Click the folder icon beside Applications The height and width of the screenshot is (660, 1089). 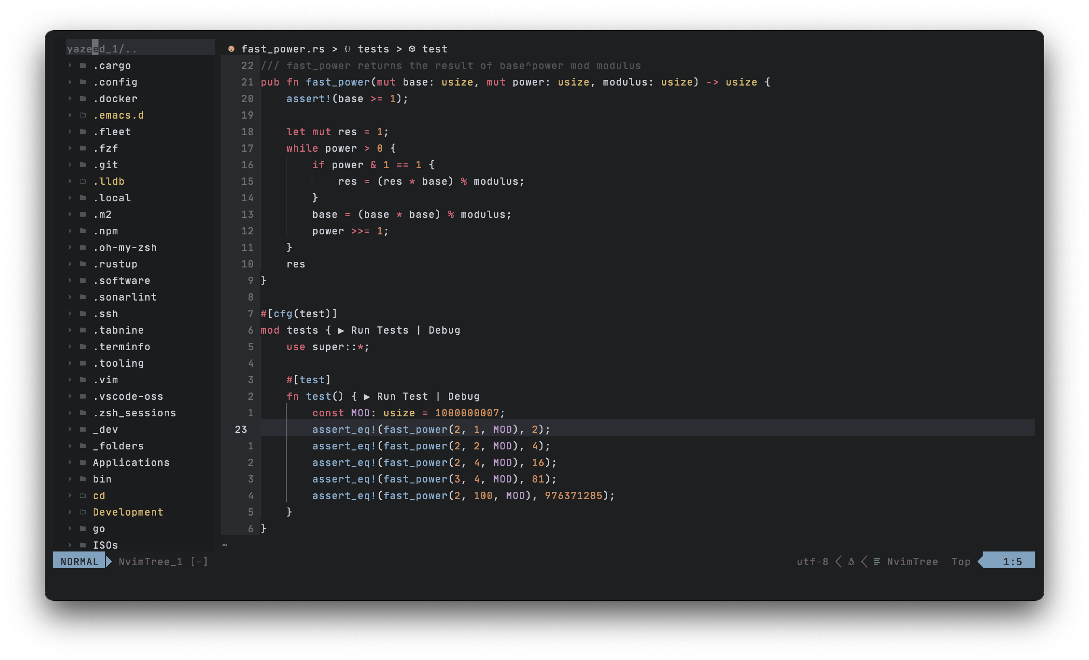pyautogui.click(x=83, y=463)
